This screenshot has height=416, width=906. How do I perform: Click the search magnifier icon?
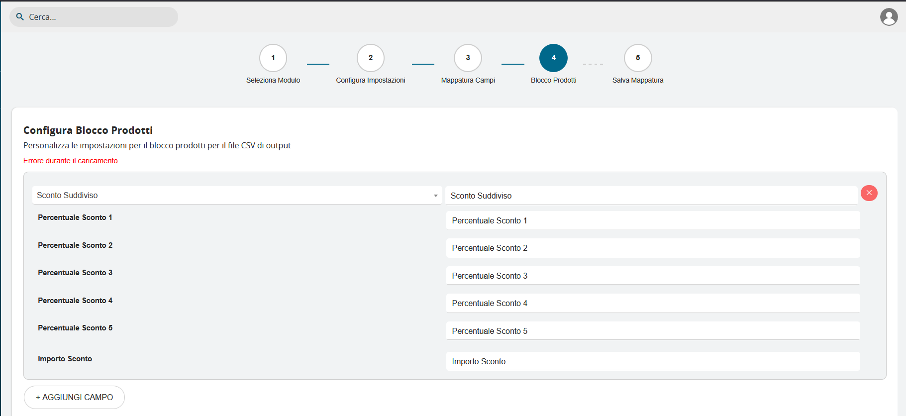[20, 17]
